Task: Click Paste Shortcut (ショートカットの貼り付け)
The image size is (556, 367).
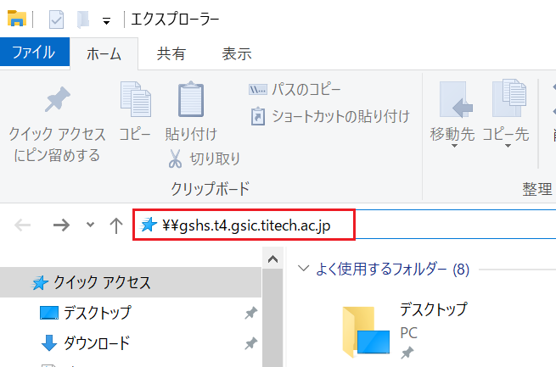Action: (x=330, y=116)
